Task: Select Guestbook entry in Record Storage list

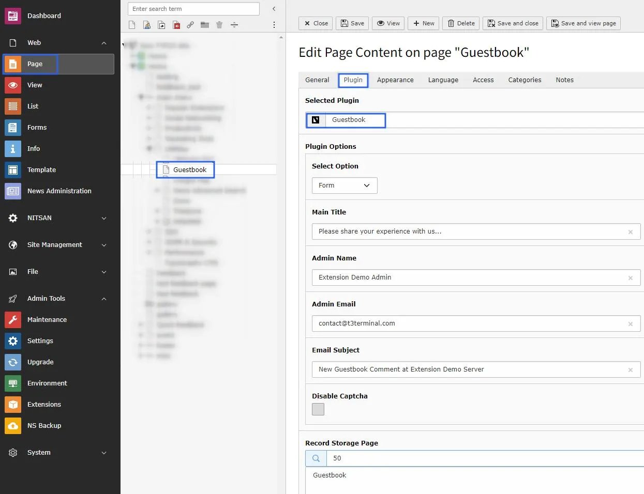Action: click(330, 475)
